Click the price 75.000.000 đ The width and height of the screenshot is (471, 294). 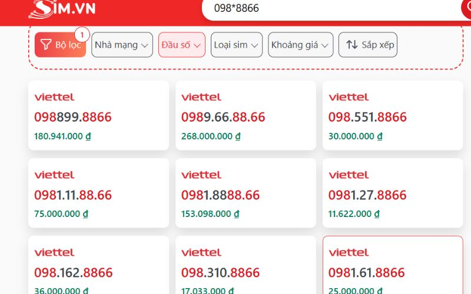click(61, 214)
